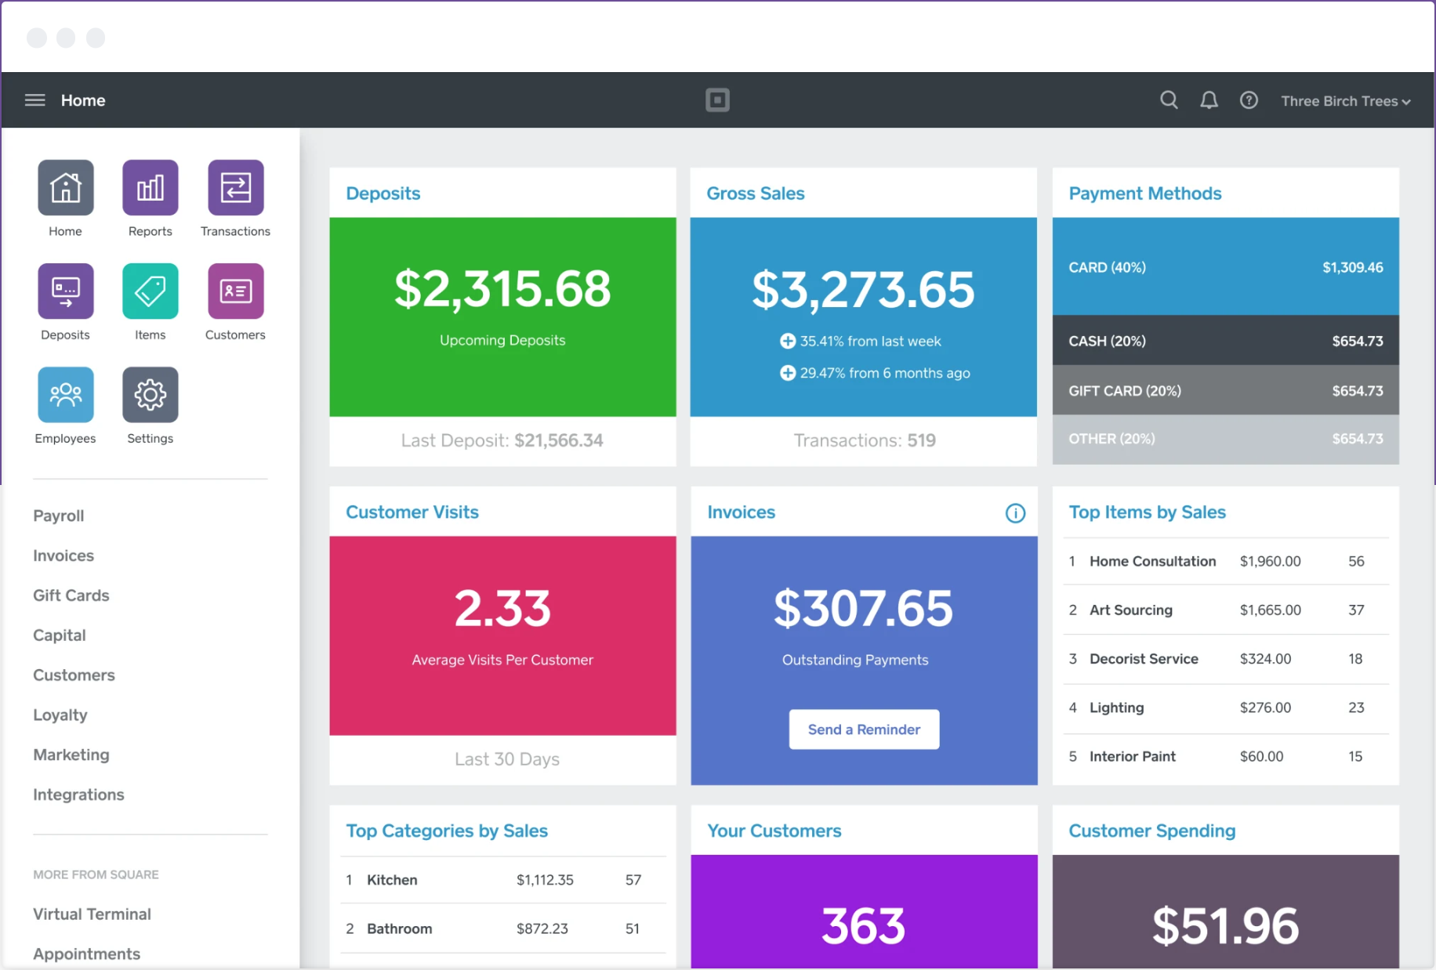Select the CASH (20%) payment bar
The width and height of the screenshot is (1436, 970).
(x=1226, y=341)
